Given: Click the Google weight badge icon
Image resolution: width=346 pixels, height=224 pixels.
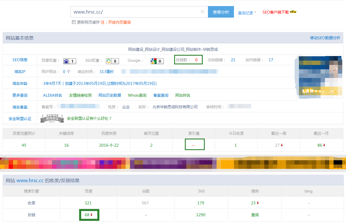Looking at the screenshot, I should click(x=153, y=61).
